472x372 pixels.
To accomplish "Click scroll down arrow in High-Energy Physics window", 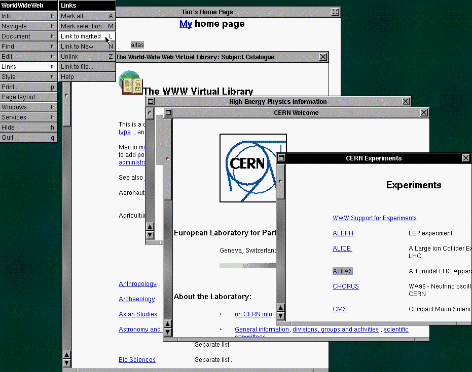I will 150,235.
